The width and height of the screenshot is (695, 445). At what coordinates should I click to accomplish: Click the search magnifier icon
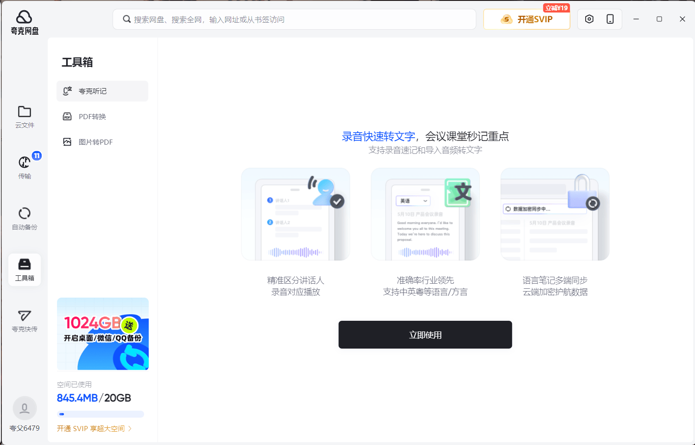tap(126, 19)
